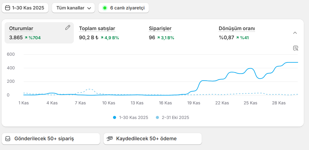Click the pencil edit icon on Oturumlar

[x=67, y=28]
